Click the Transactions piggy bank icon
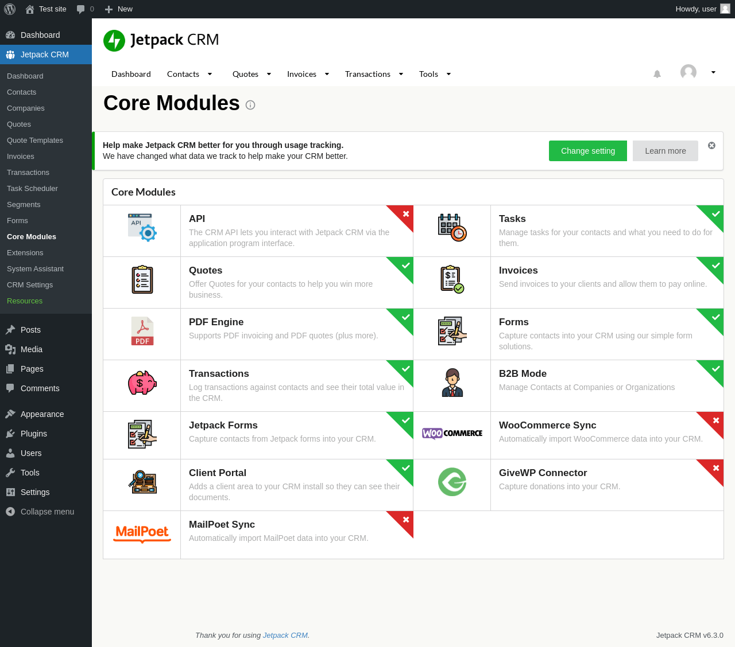Screen dimensions: 735x647 (x=142, y=383)
